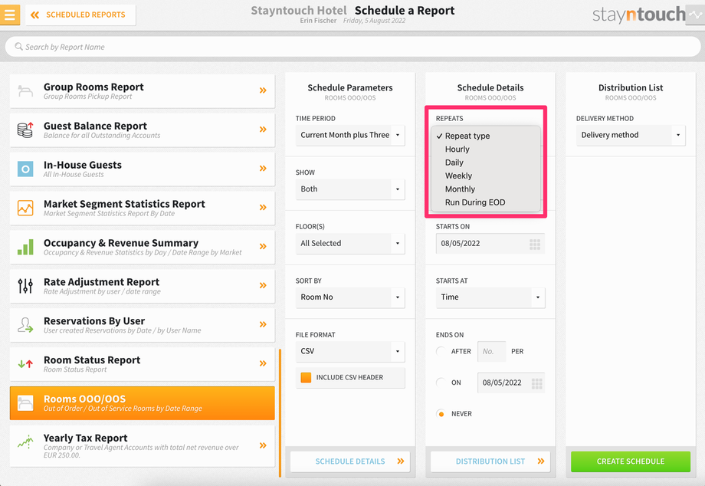Go back to Scheduled Reports
The image size is (705, 486).
coord(80,15)
